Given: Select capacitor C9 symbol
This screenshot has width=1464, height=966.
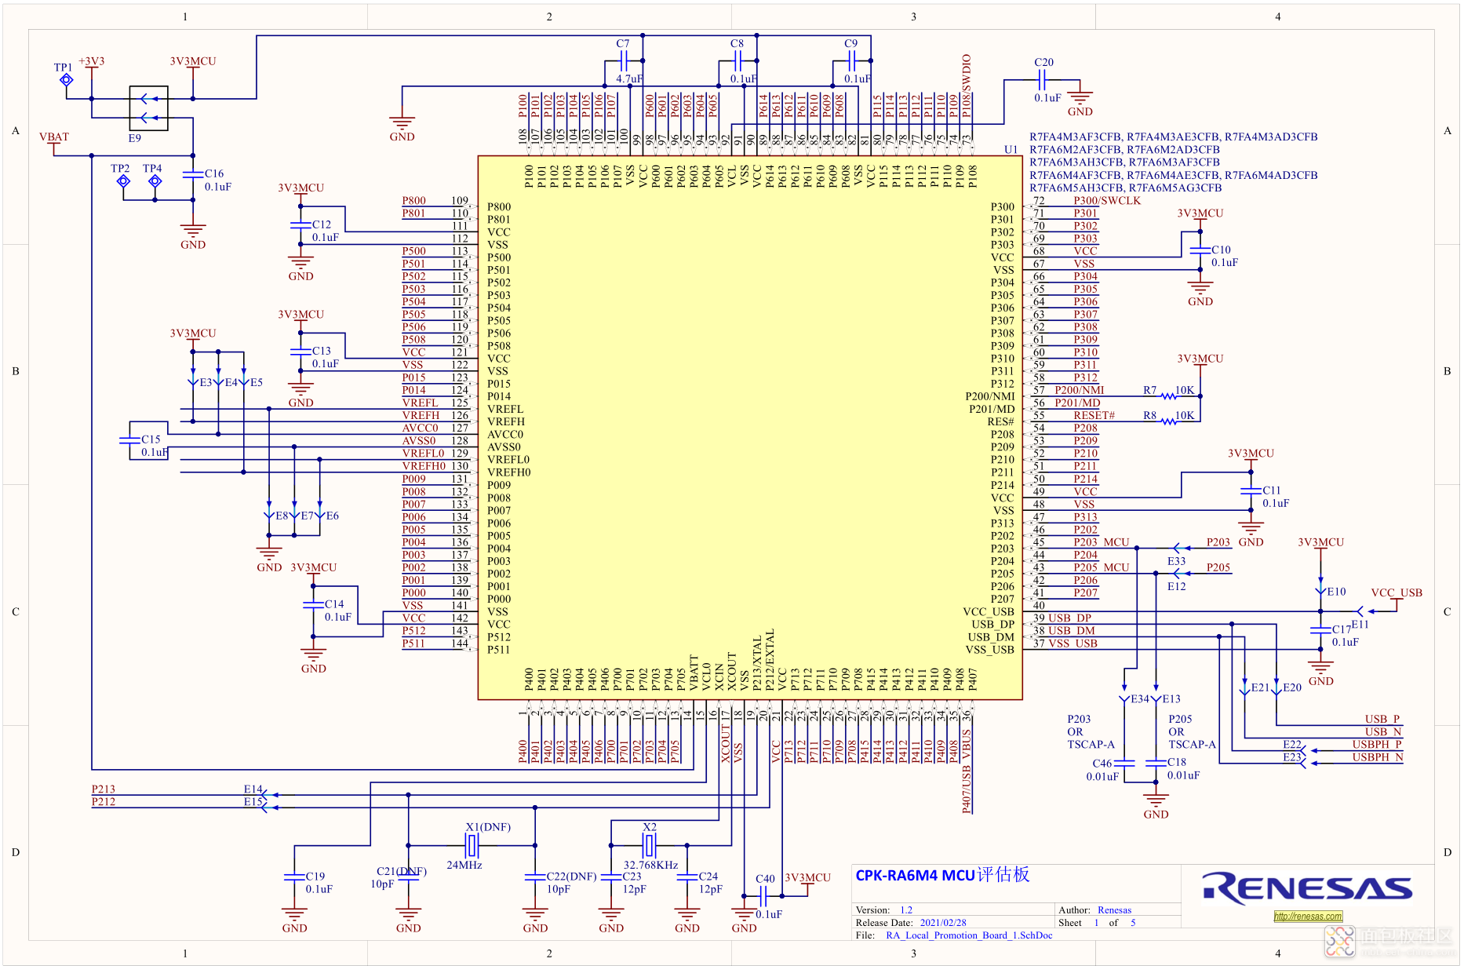Looking at the screenshot, I should click(851, 60).
